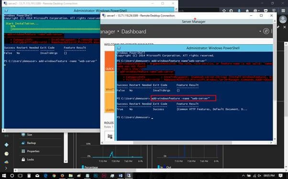288x179 pixels.
Task: Select the active Remote Desktop taskbar icon
Action: (x=129, y=176)
